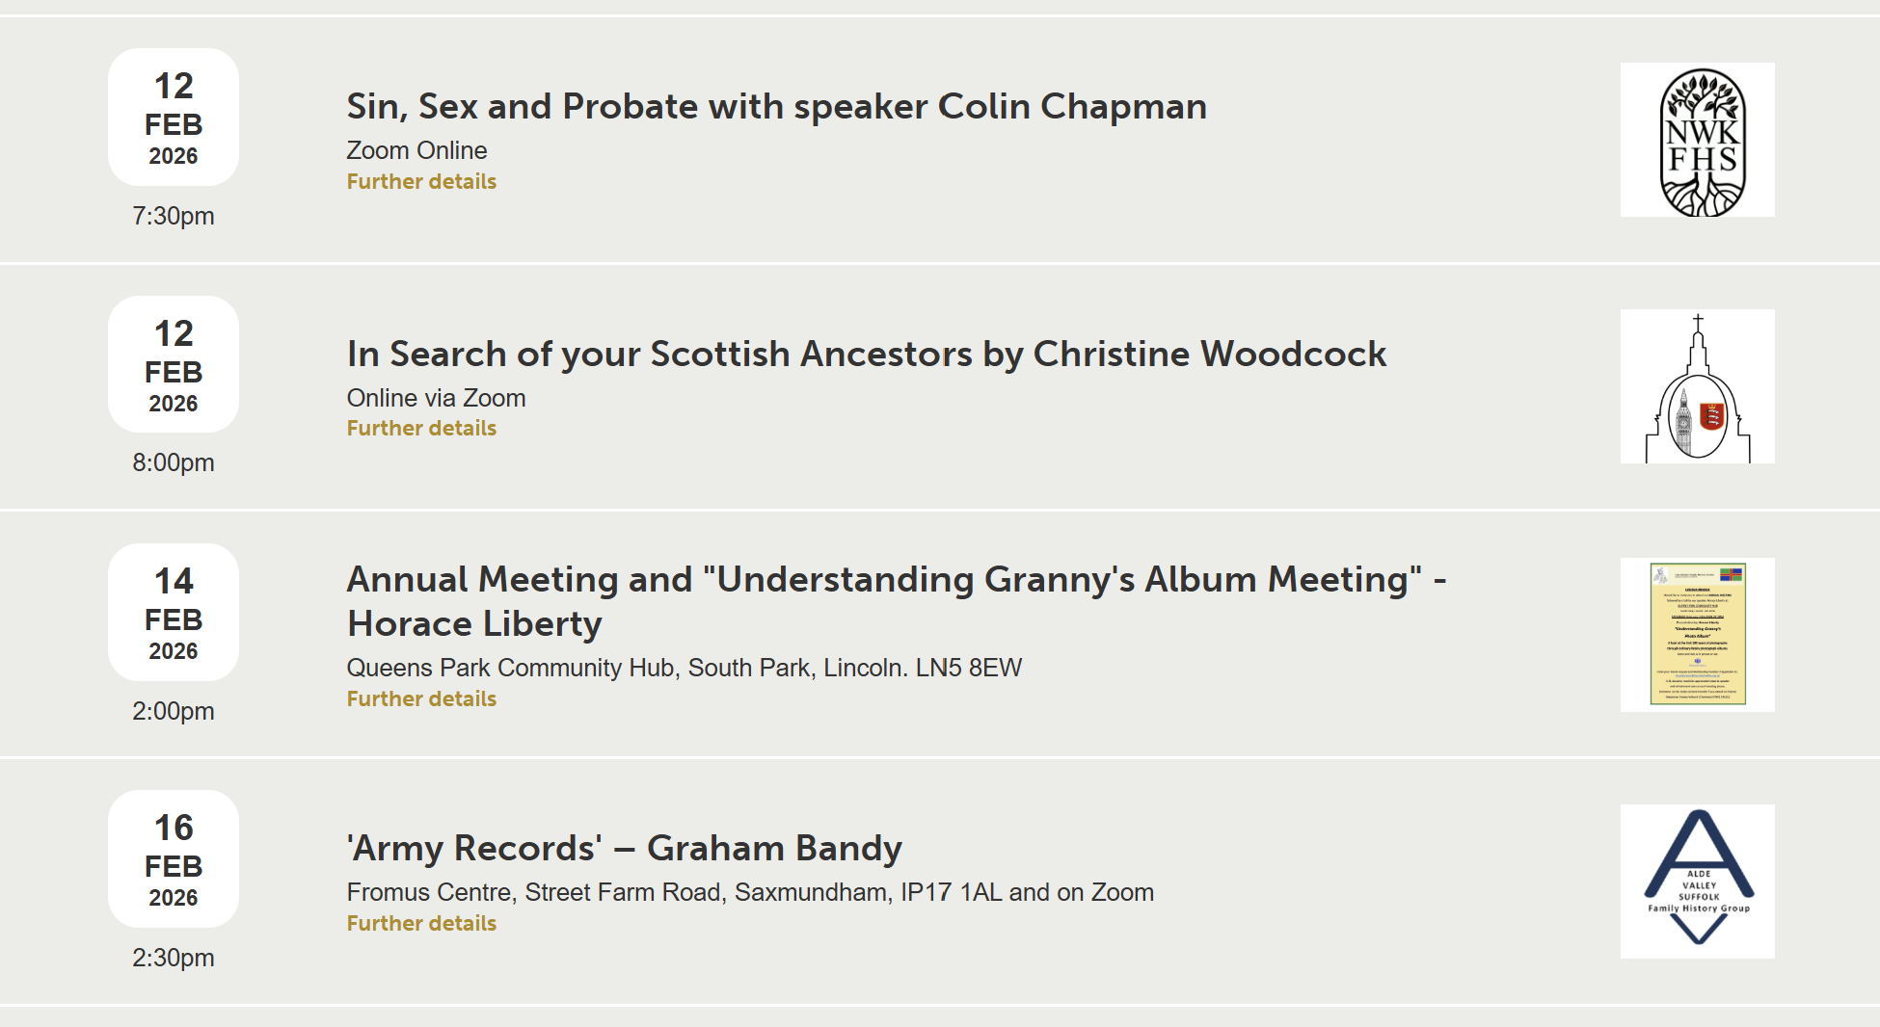Open 'Army Records' – Graham Bandy title
Screen dimensions: 1880x1027
[x=624, y=848]
